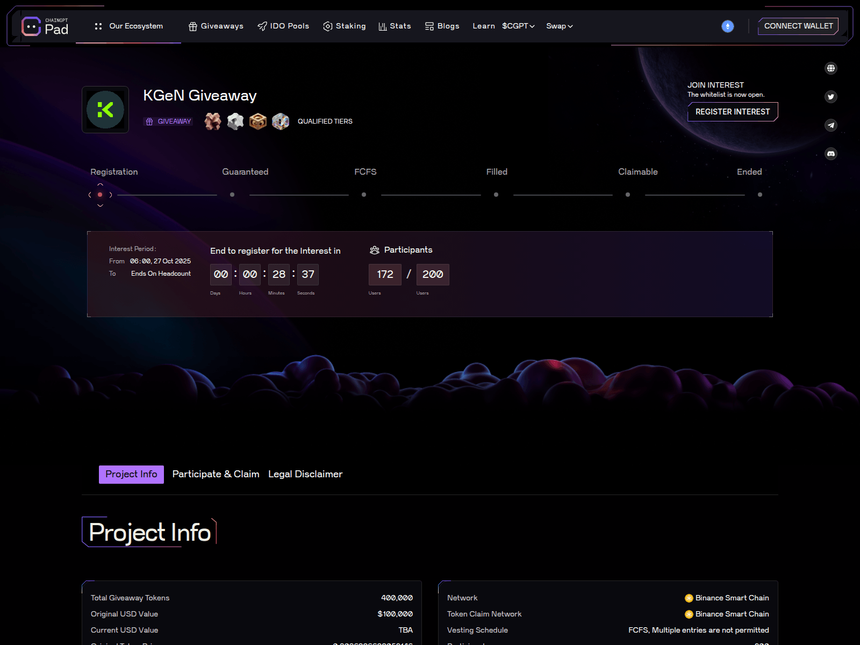Switch to the Project Info tab
Screen dimensions: 860x645
(x=131, y=474)
